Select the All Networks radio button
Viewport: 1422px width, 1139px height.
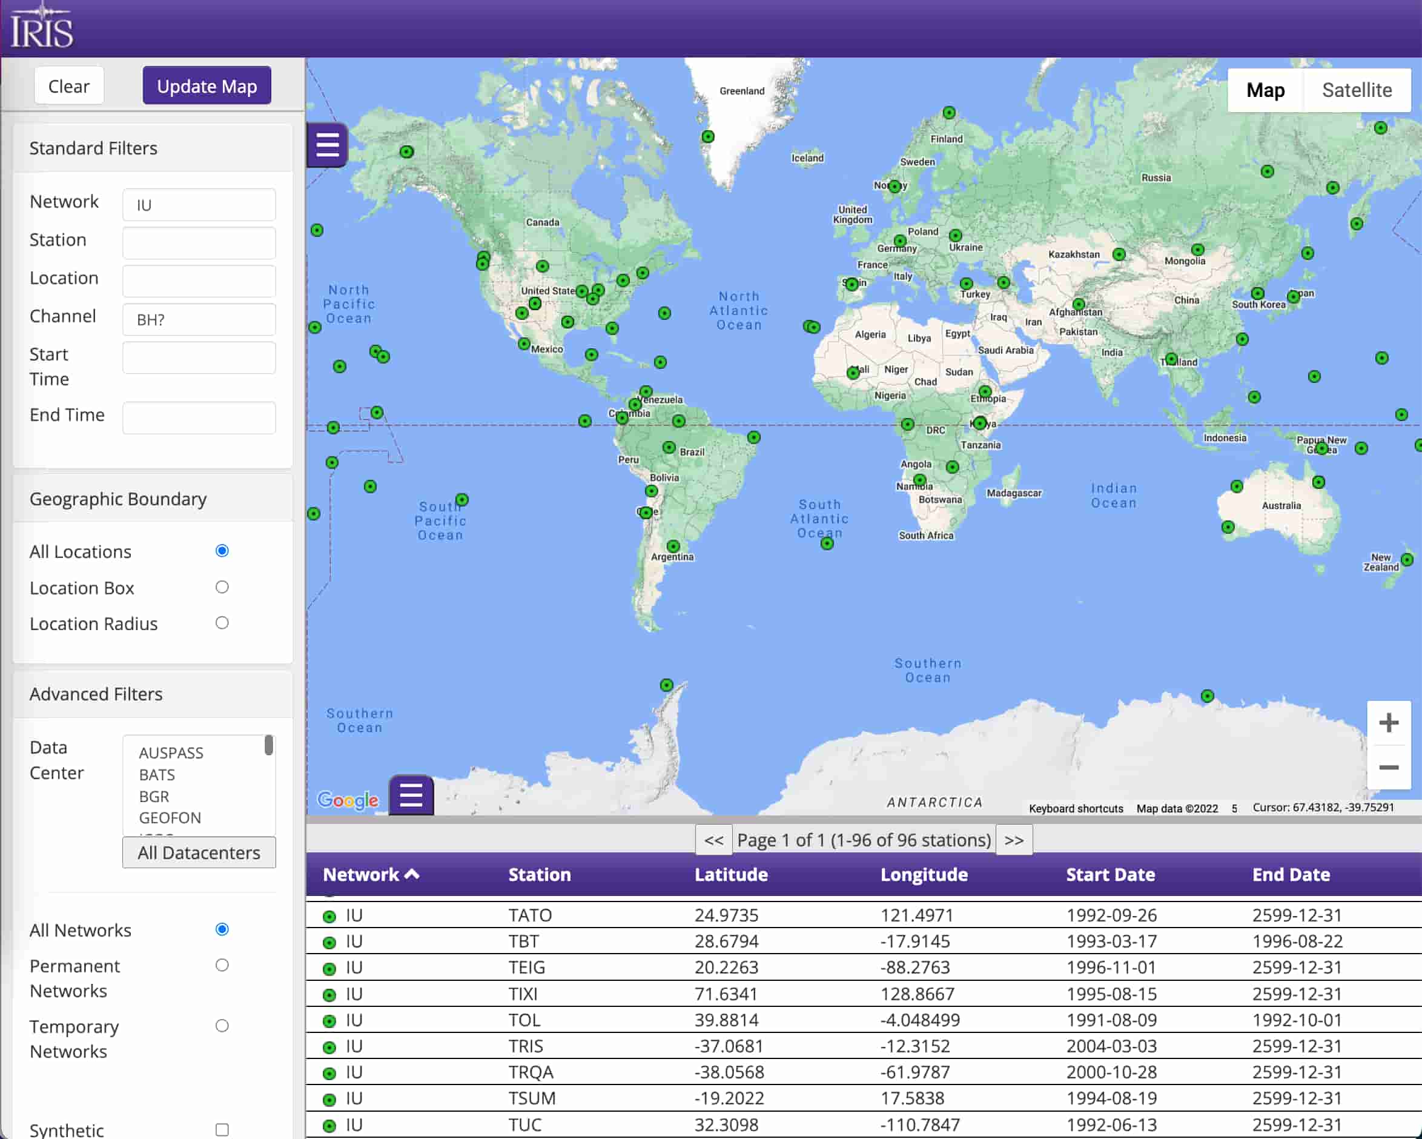tap(222, 929)
